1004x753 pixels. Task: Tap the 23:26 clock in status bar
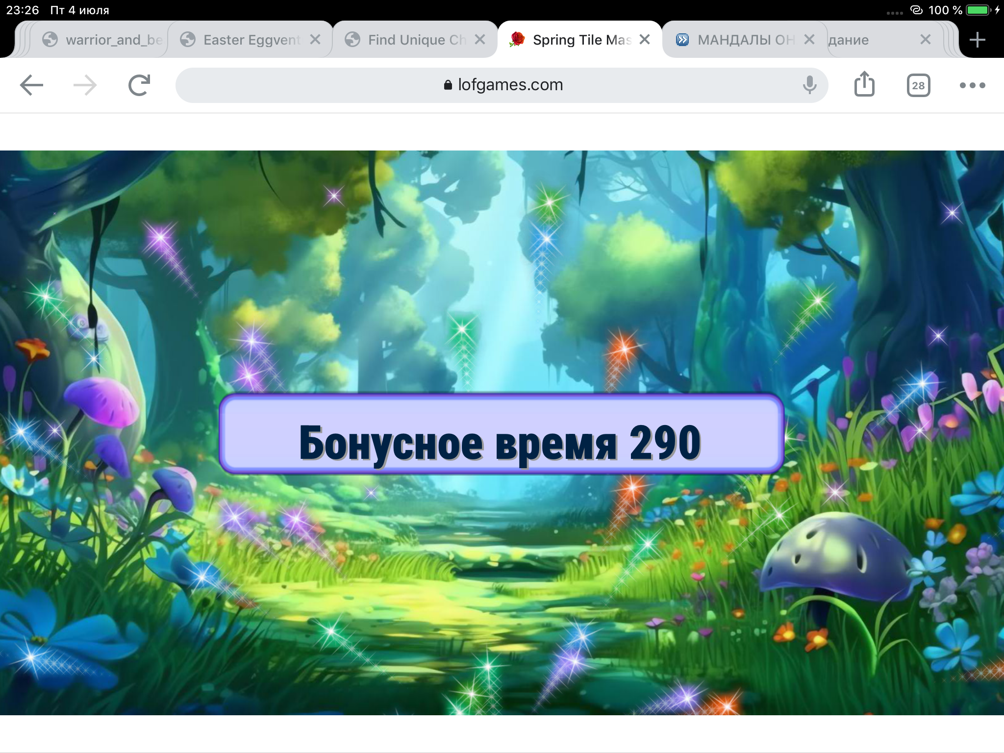[x=23, y=10]
